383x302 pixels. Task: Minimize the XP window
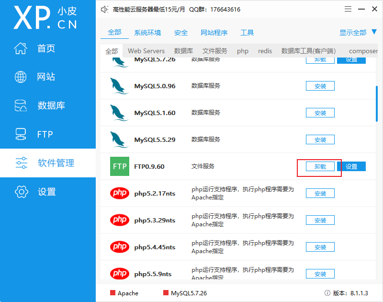pyautogui.click(x=361, y=9)
